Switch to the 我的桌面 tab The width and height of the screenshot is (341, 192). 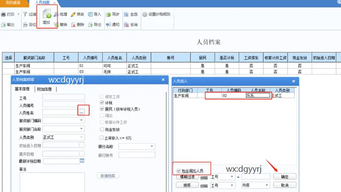click(x=13, y=2)
